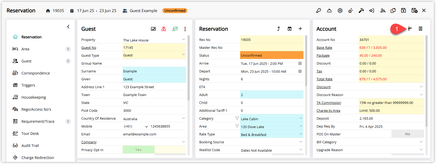
Task: Click the Total Rate link
Action: point(325,79)
